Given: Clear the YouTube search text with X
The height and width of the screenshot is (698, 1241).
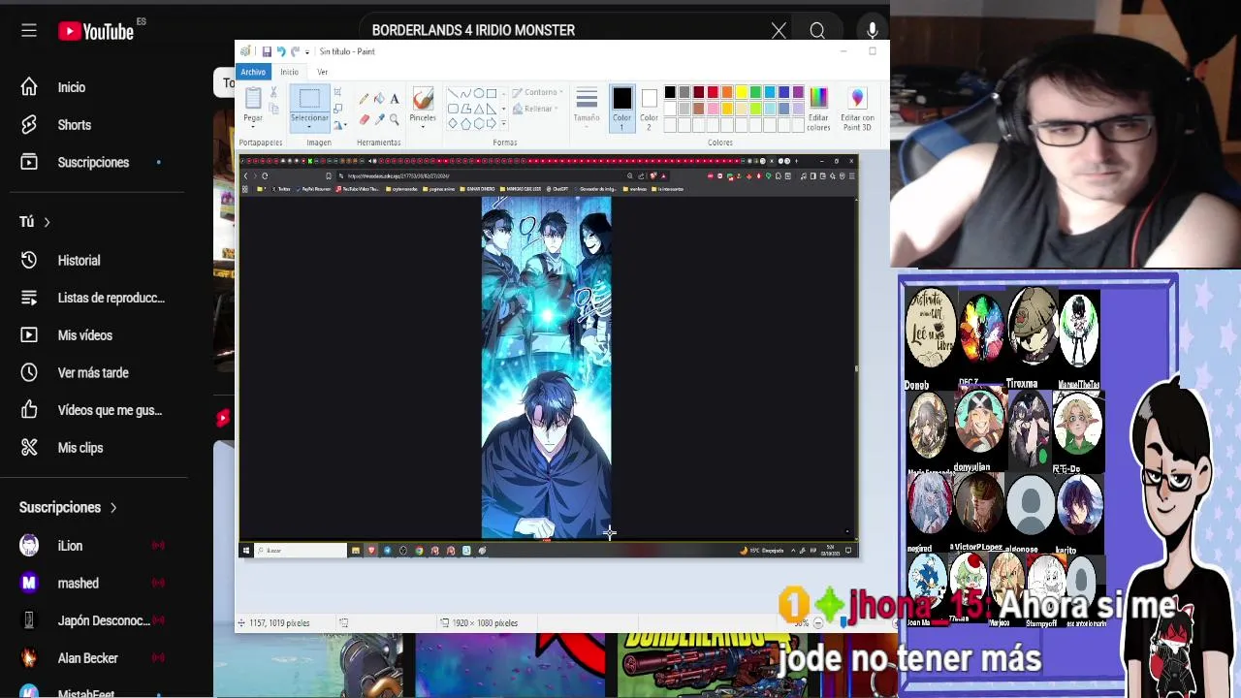Looking at the screenshot, I should 779,31.
